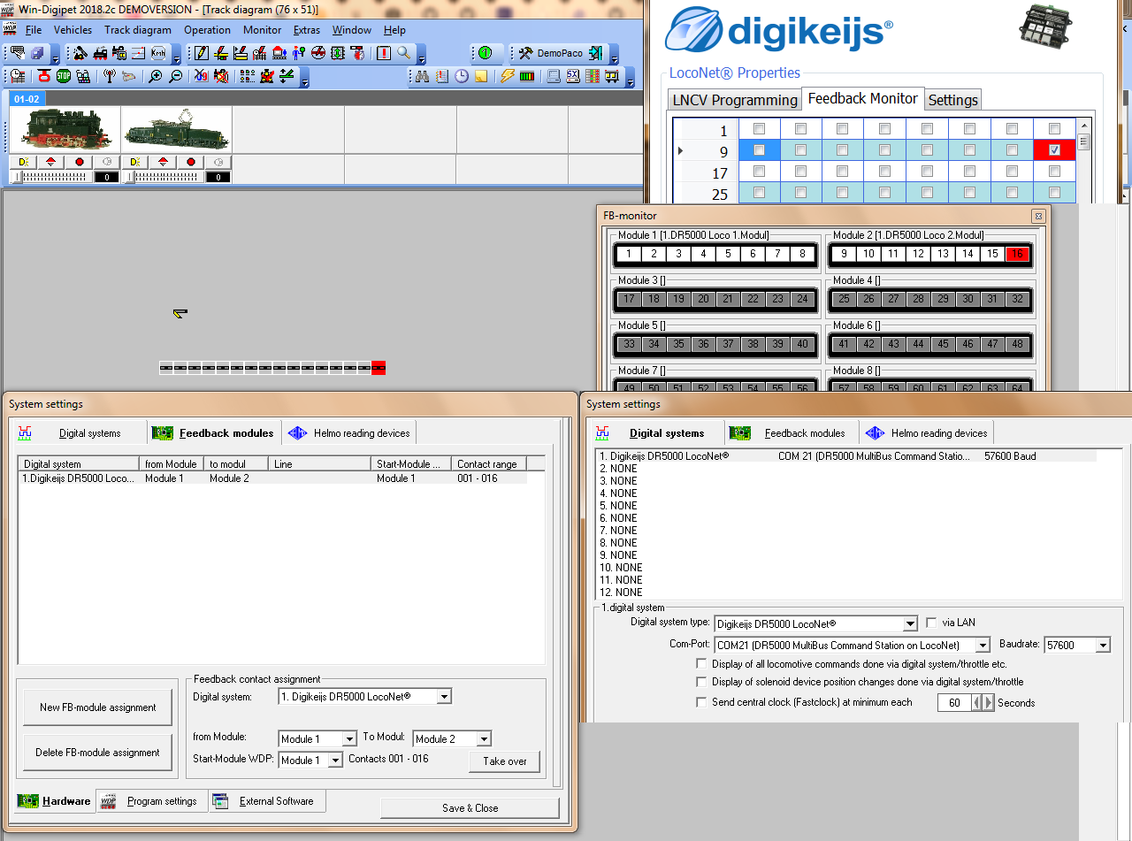Select the Digikeijs DR5000 Module 1 assignment row
The height and width of the screenshot is (841, 1132).
272,478
